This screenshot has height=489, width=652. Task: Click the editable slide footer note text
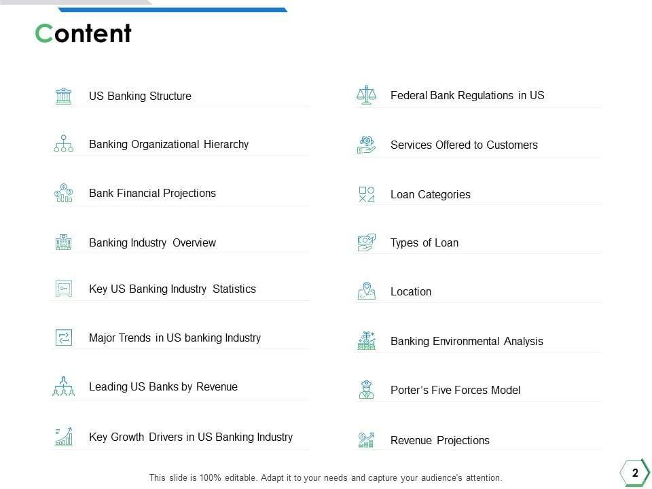tap(325, 478)
